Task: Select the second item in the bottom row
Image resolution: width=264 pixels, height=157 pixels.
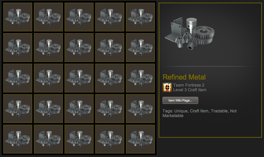Action: pos(48,139)
